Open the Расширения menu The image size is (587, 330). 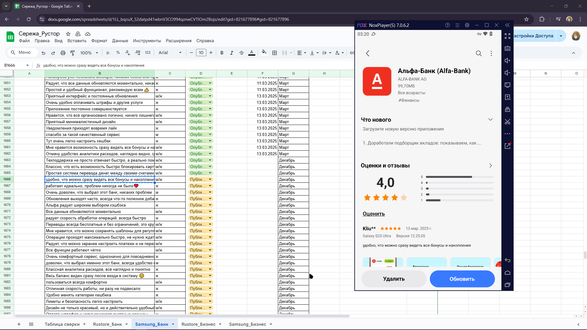click(179, 41)
